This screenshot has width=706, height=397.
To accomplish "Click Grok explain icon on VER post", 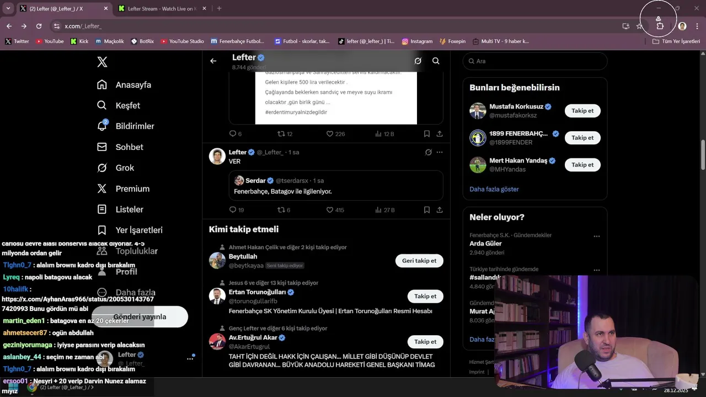I will [428, 152].
